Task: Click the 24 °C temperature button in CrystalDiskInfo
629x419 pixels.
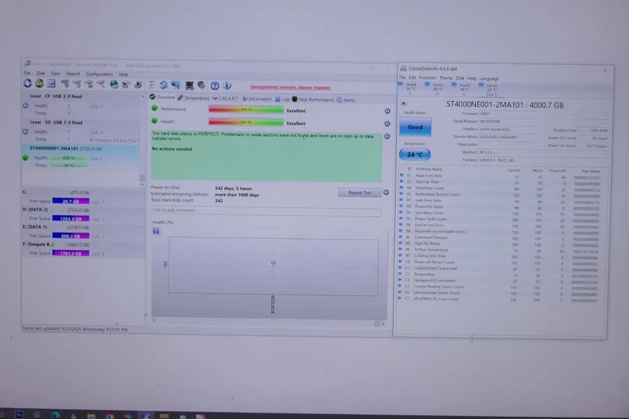Action: [x=414, y=154]
